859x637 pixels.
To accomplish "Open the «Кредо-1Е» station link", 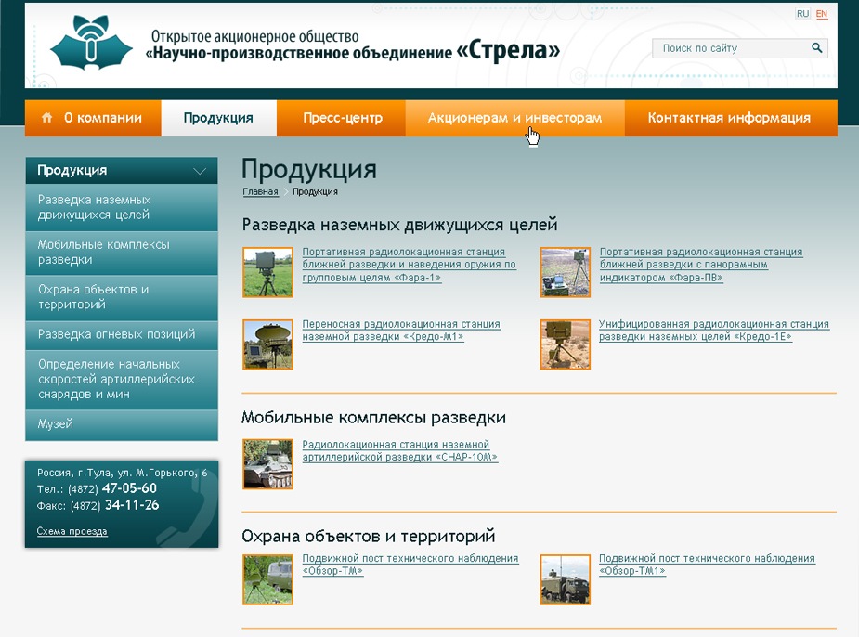I will point(714,331).
